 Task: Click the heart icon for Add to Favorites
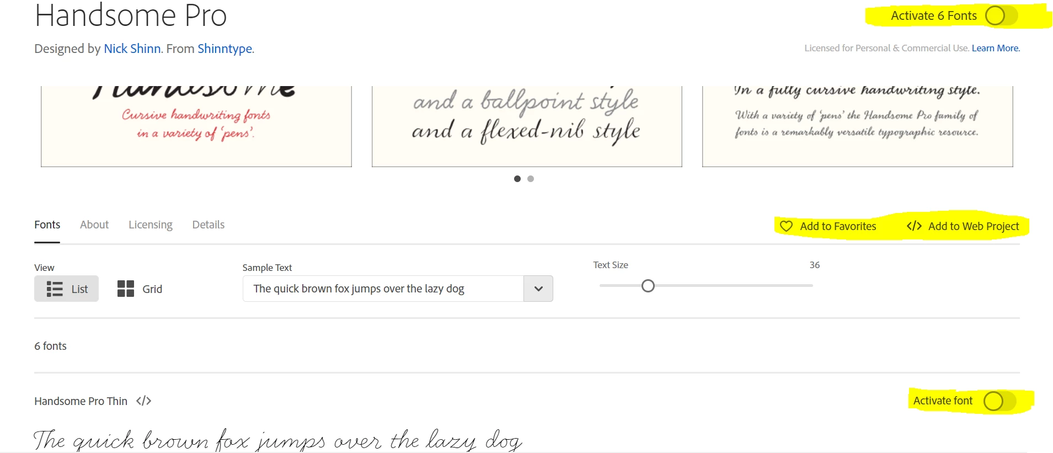pyautogui.click(x=787, y=226)
